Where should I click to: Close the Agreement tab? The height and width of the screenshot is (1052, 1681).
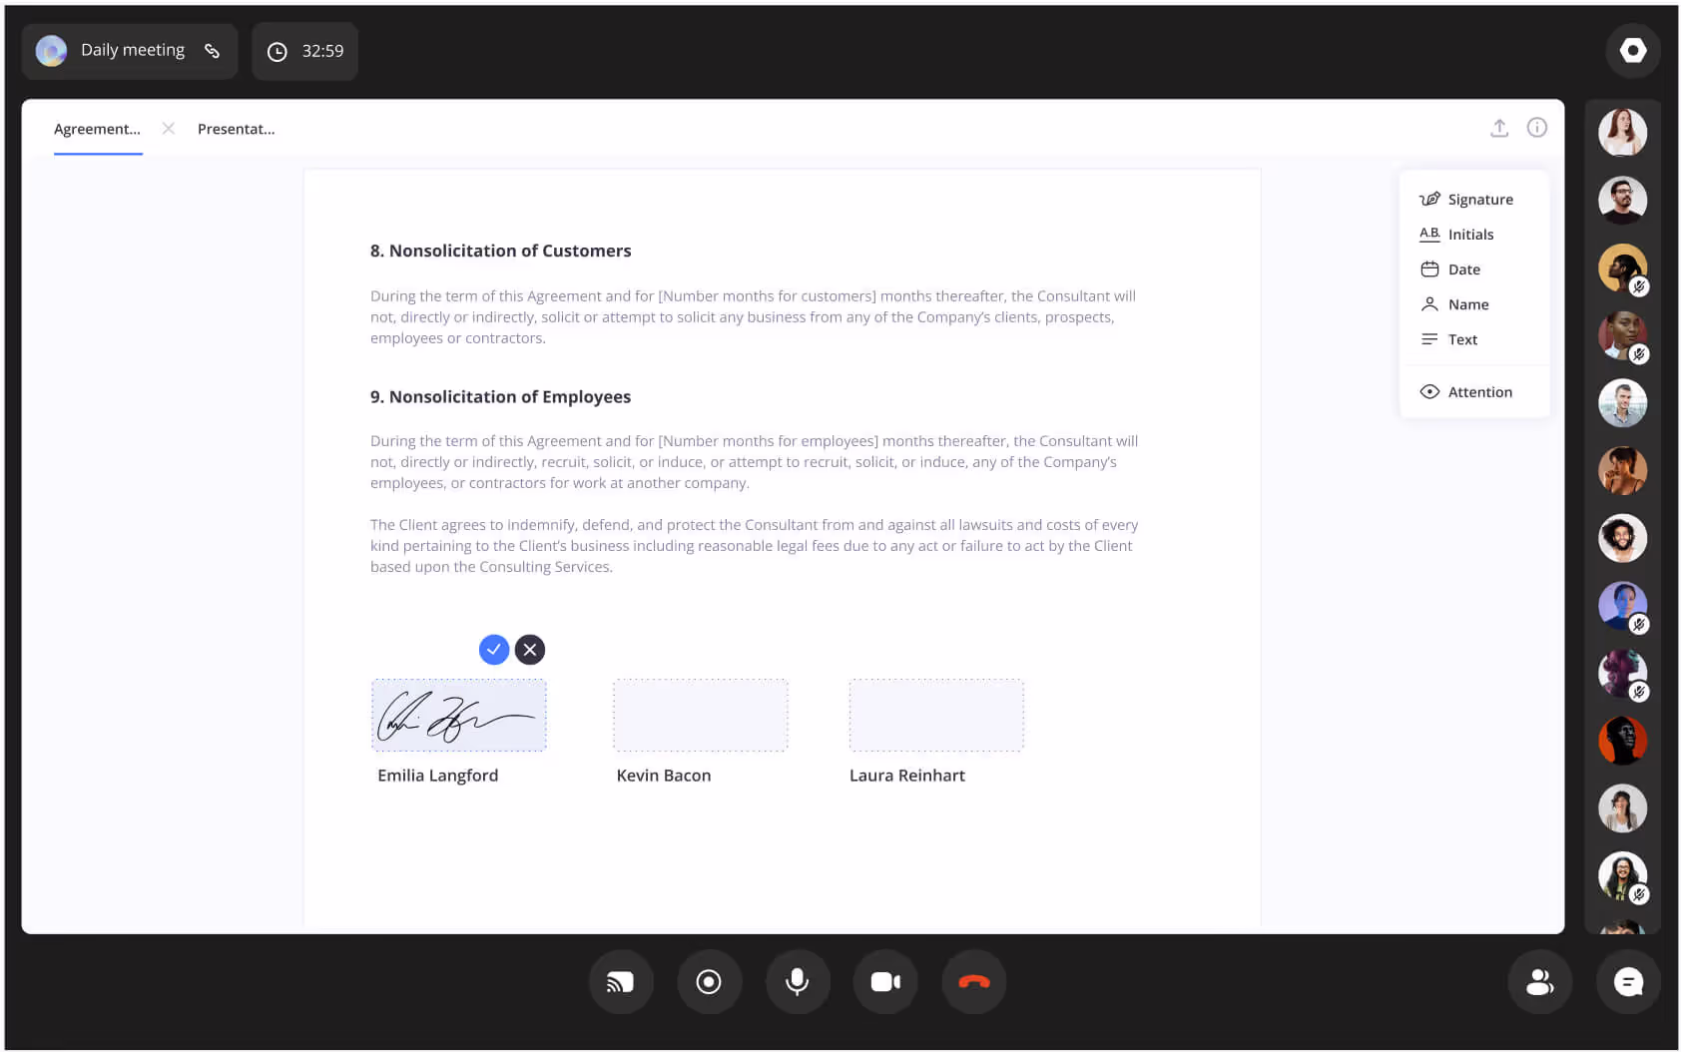click(x=169, y=128)
